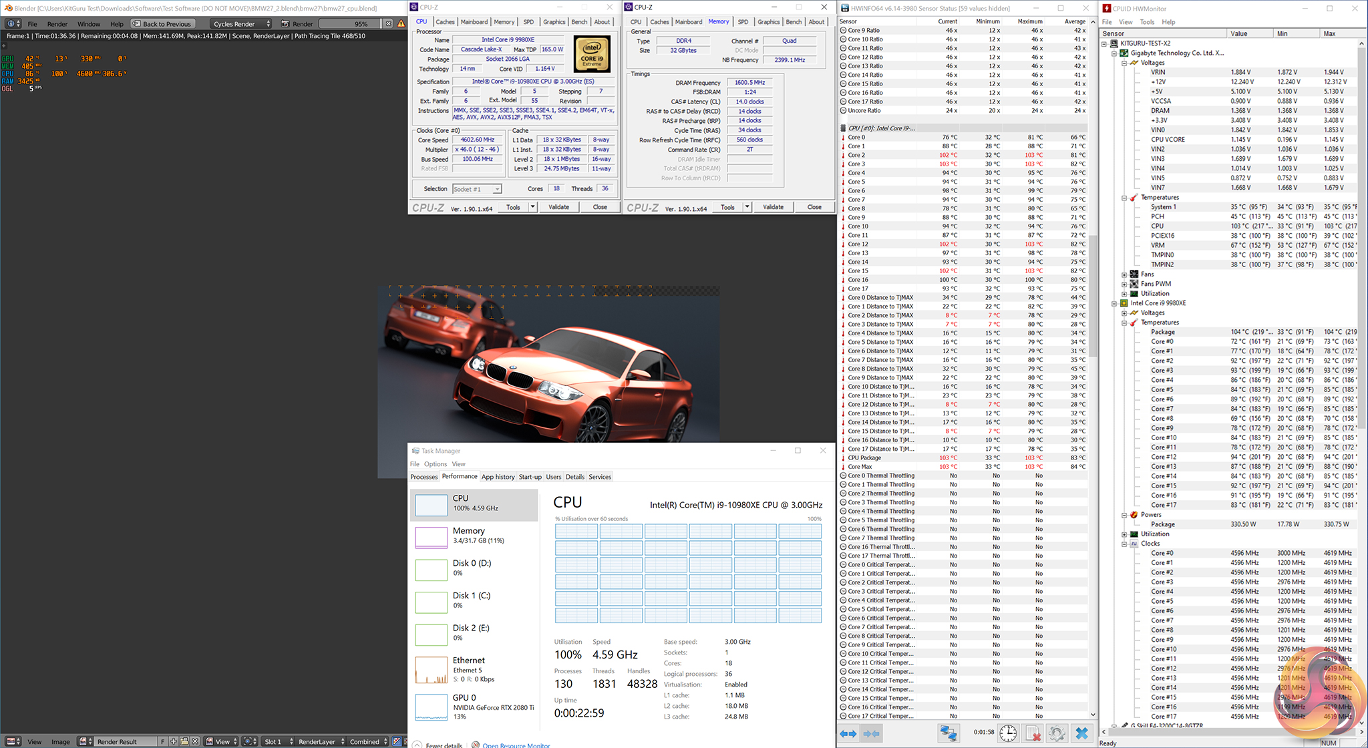
Task: Click Back to Previous button
Action: point(162,23)
